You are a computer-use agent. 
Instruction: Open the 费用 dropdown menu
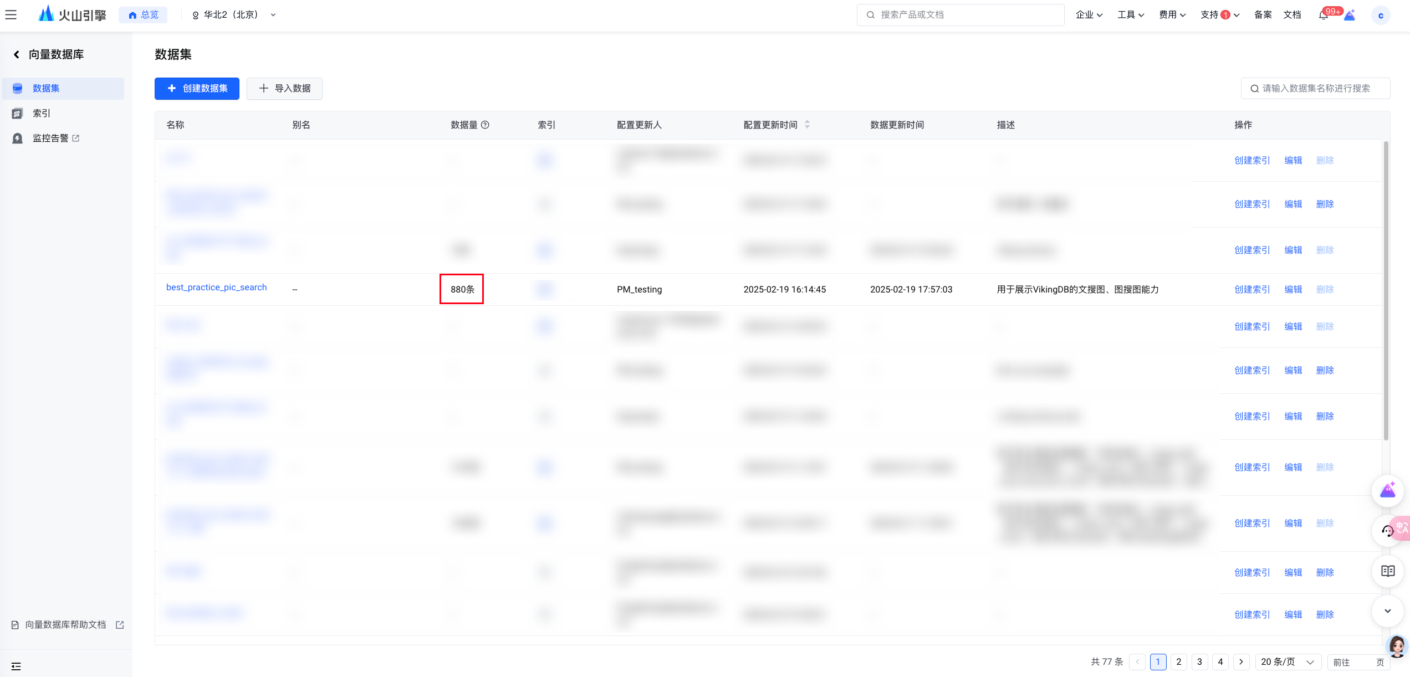pyautogui.click(x=1172, y=15)
